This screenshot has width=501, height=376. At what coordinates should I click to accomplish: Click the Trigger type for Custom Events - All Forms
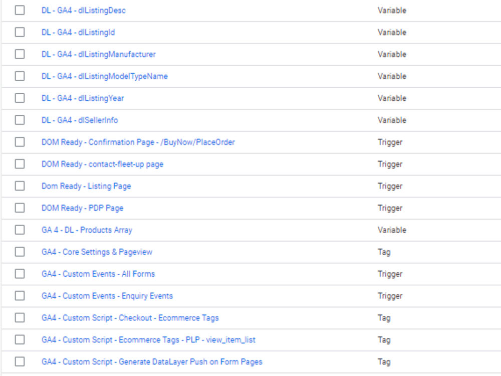point(390,274)
